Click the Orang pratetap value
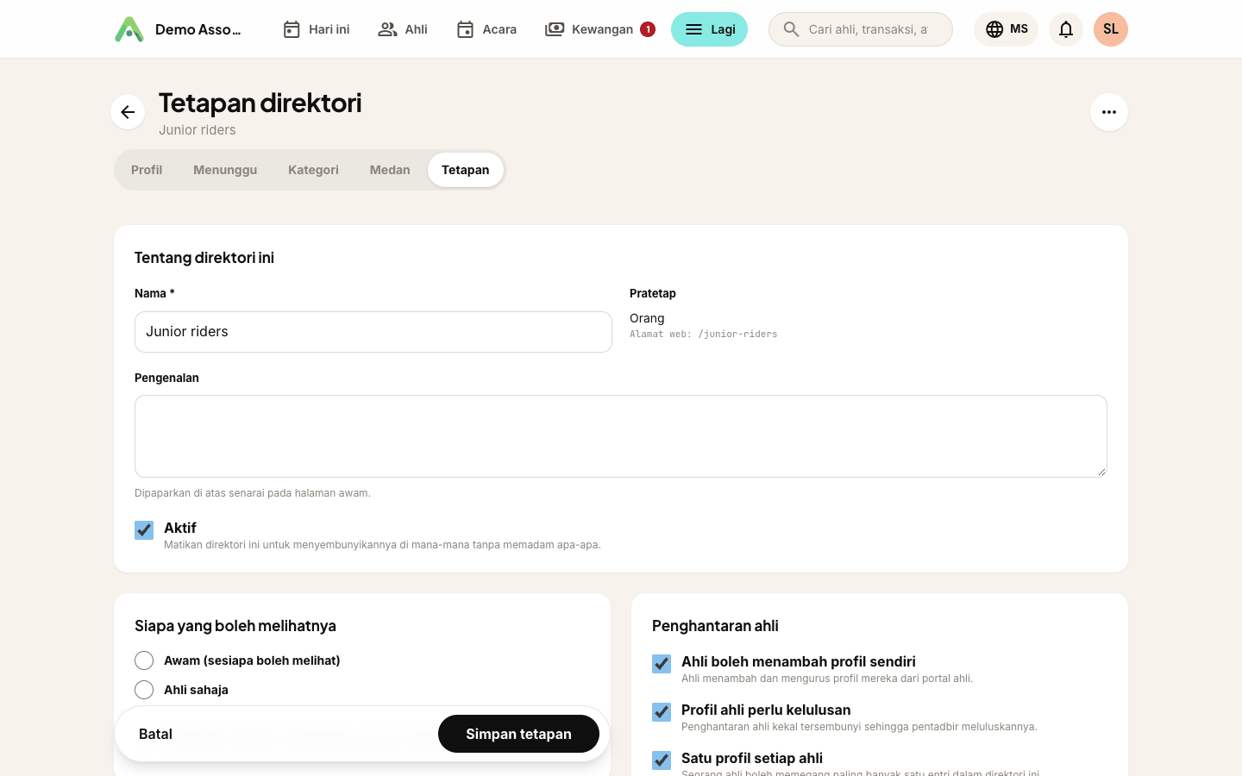Screen dimensions: 1242x776 point(647,318)
